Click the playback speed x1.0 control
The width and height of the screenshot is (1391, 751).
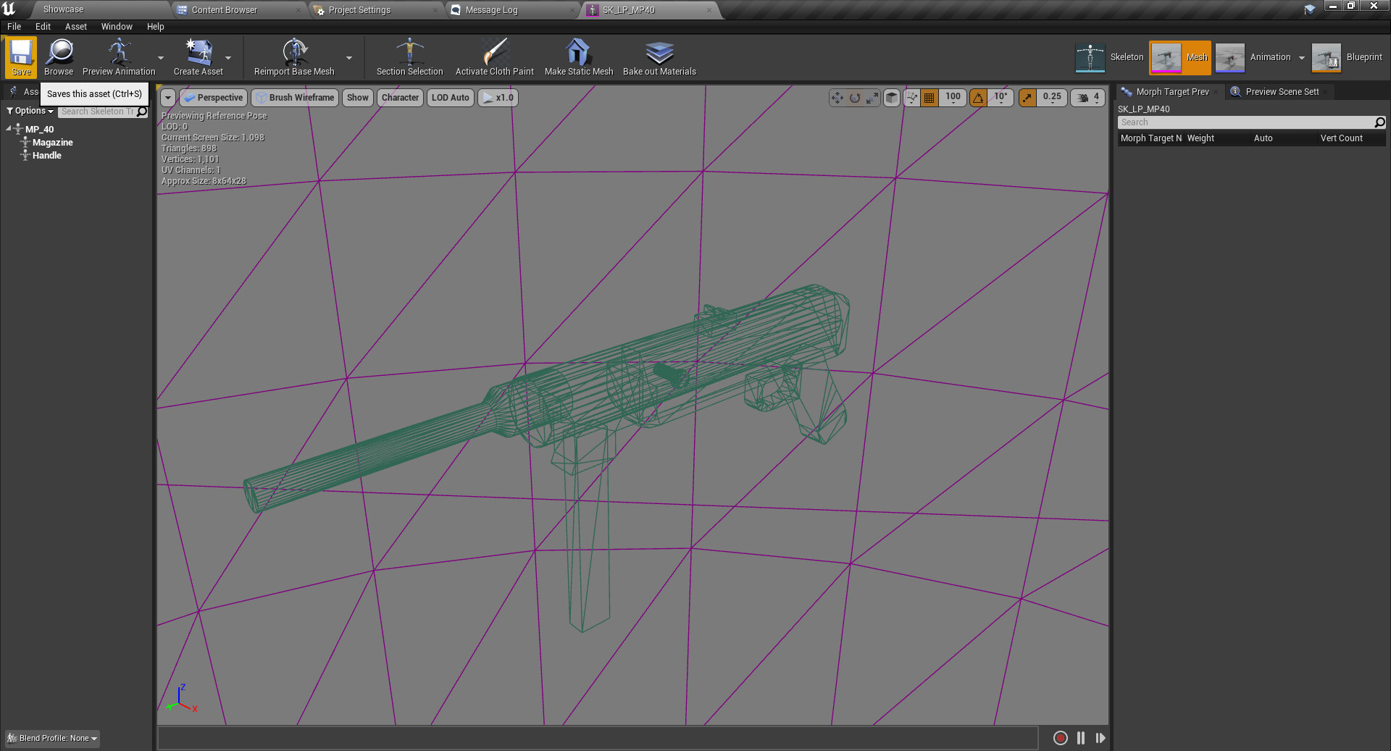click(x=498, y=97)
